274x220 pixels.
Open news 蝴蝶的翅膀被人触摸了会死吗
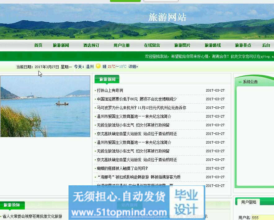[x=122, y=168]
